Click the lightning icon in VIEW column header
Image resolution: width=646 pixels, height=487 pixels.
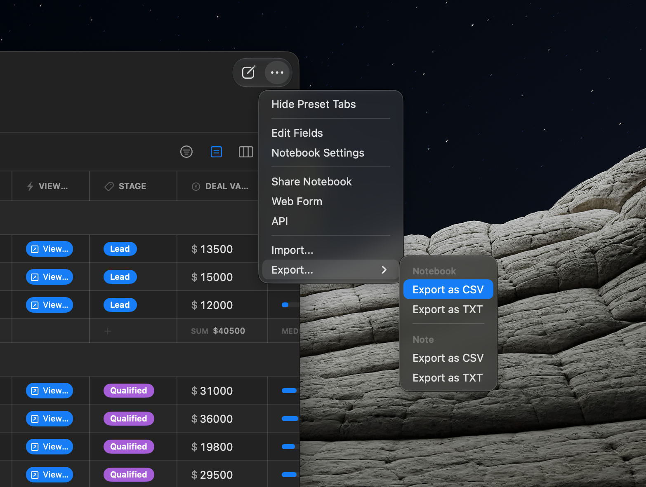[x=30, y=186]
